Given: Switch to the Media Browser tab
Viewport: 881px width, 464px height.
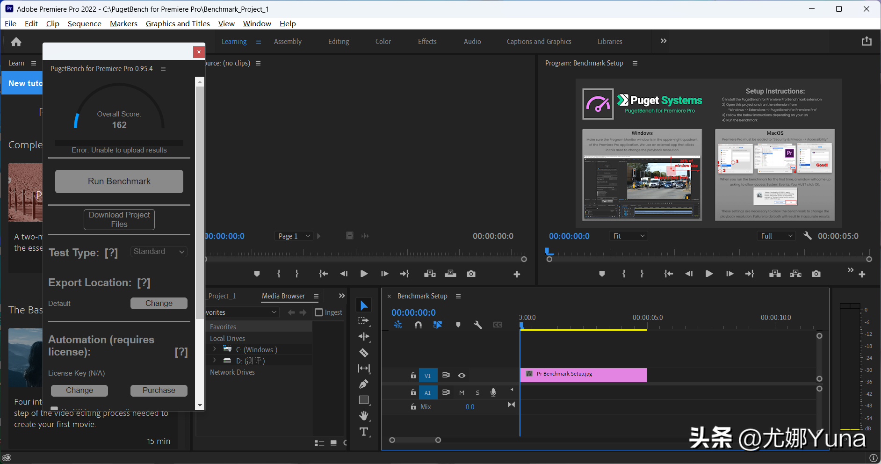Looking at the screenshot, I should click(x=283, y=296).
